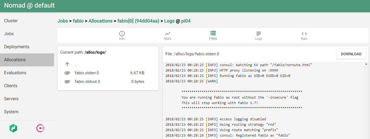Click the pi04 client breadcrumb link
370x139 pixels.
pos(186,21)
